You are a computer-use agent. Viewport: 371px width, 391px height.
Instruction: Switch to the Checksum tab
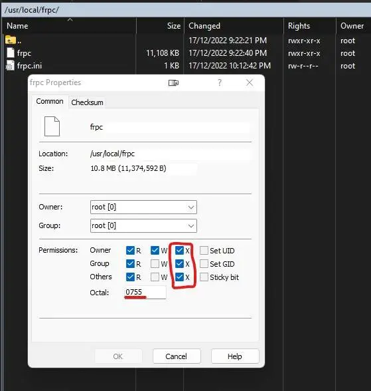coord(87,102)
